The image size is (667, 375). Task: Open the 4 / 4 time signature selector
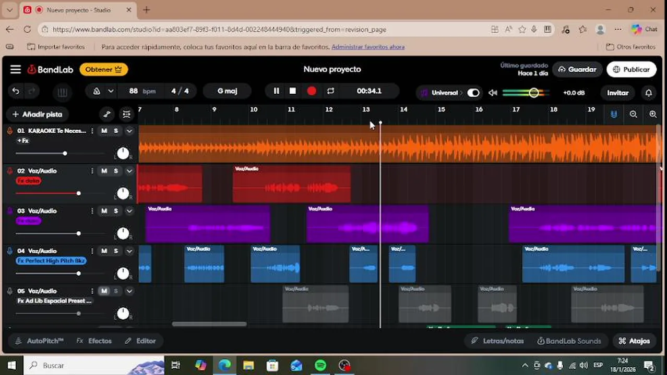point(180,91)
